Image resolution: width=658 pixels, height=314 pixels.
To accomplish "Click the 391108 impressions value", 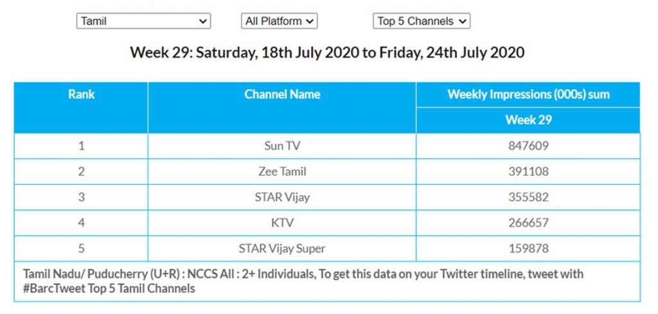I will (x=528, y=171).
